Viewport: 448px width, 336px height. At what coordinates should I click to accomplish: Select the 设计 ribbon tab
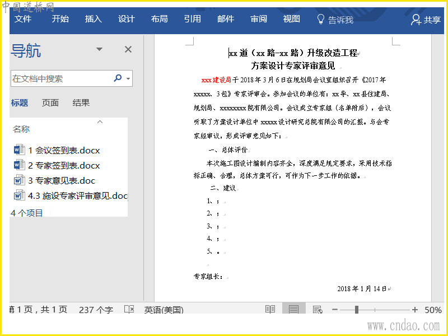127,19
